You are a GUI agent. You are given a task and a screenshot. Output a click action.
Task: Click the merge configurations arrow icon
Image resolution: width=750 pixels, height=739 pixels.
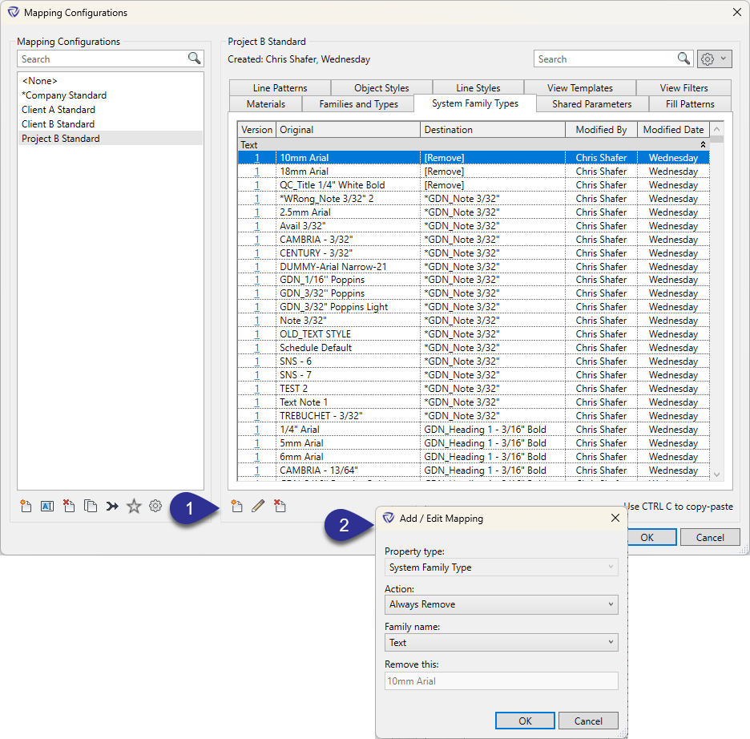(112, 506)
